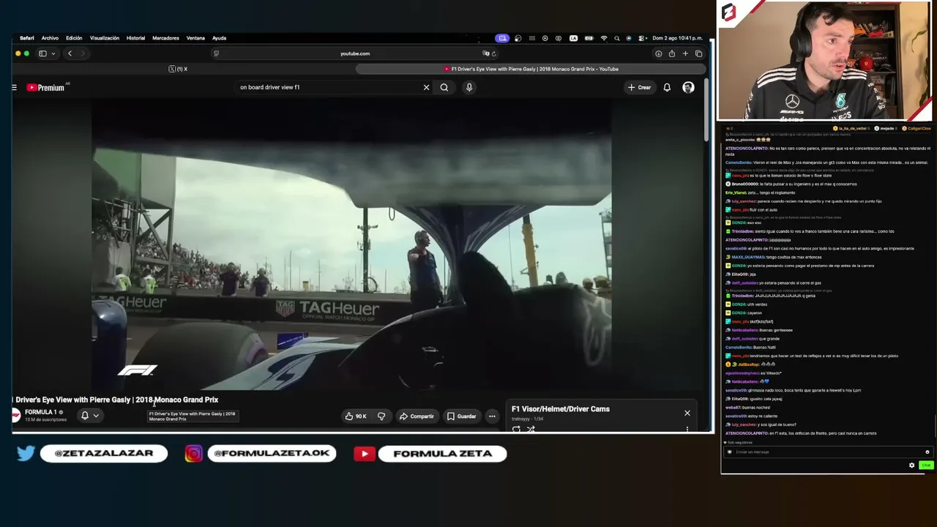Dislike the Pierre Gasly video
Viewport: 937px width, 527px height.
[381, 416]
